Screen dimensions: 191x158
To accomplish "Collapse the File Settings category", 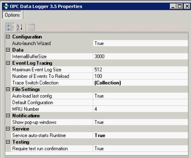I will click(x=8, y=89).
